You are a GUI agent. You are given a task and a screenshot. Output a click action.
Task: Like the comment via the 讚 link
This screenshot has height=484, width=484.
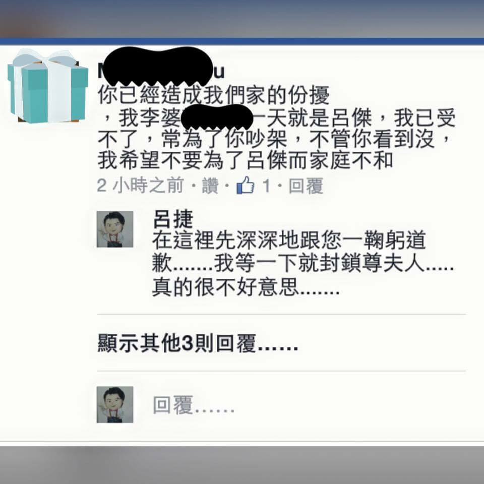coord(210,186)
